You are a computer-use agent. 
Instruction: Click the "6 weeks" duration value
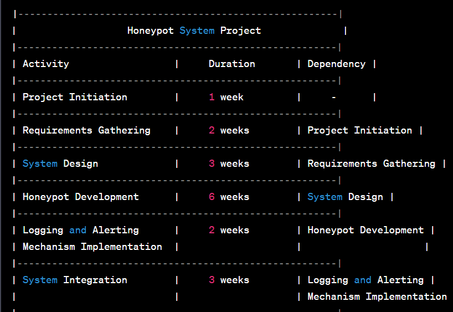click(x=229, y=197)
